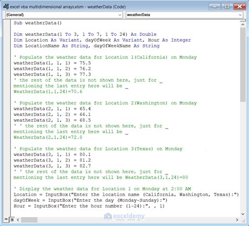This screenshot has height=226, width=249.
Task: Open the weatherData procedure dropdown
Action: 184,15
